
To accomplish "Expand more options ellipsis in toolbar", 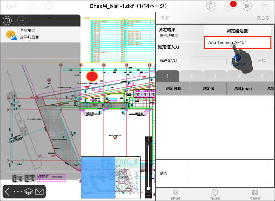I will coord(18,192).
